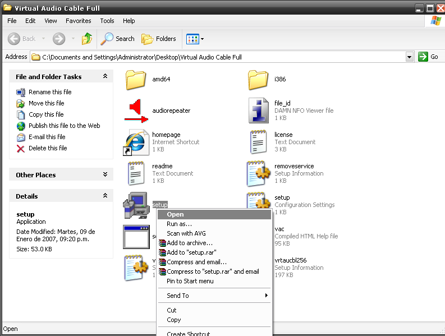Click the Views grid icon
445x336 pixels.
[192, 39]
